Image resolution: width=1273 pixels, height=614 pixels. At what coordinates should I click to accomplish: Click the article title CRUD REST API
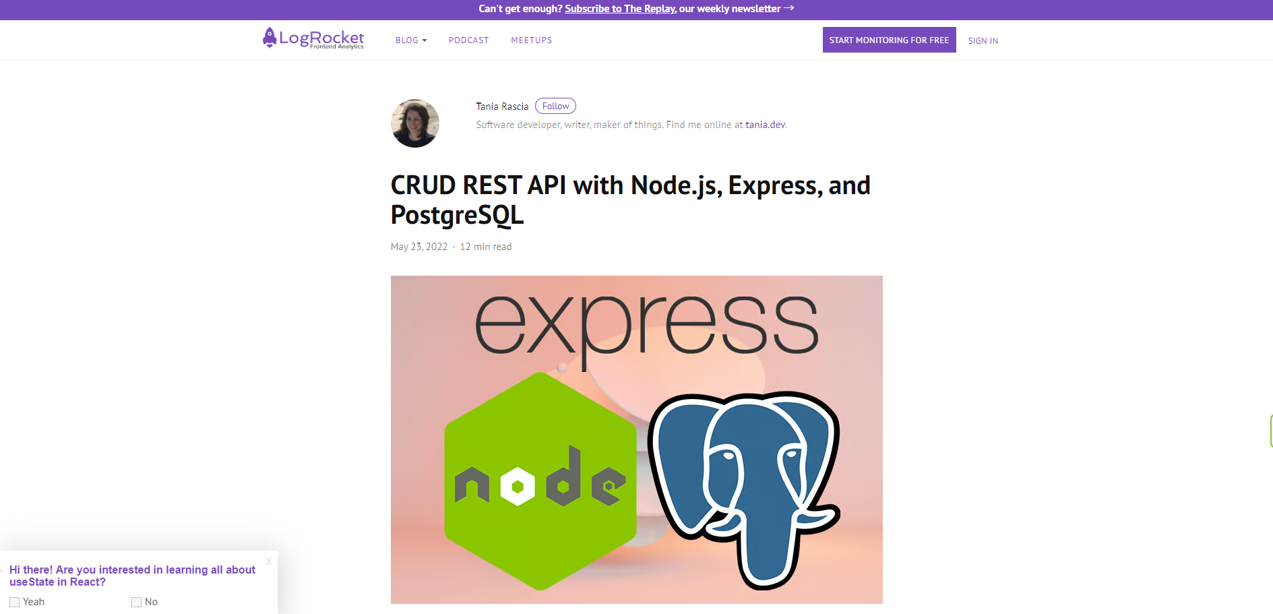tap(631, 199)
